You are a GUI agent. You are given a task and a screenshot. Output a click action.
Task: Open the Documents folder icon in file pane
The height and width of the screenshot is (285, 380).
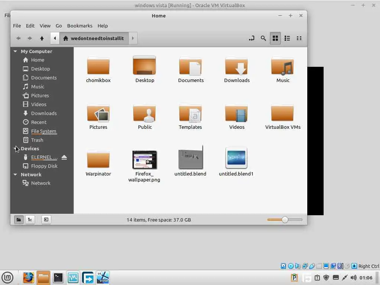[x=190, y=66]
